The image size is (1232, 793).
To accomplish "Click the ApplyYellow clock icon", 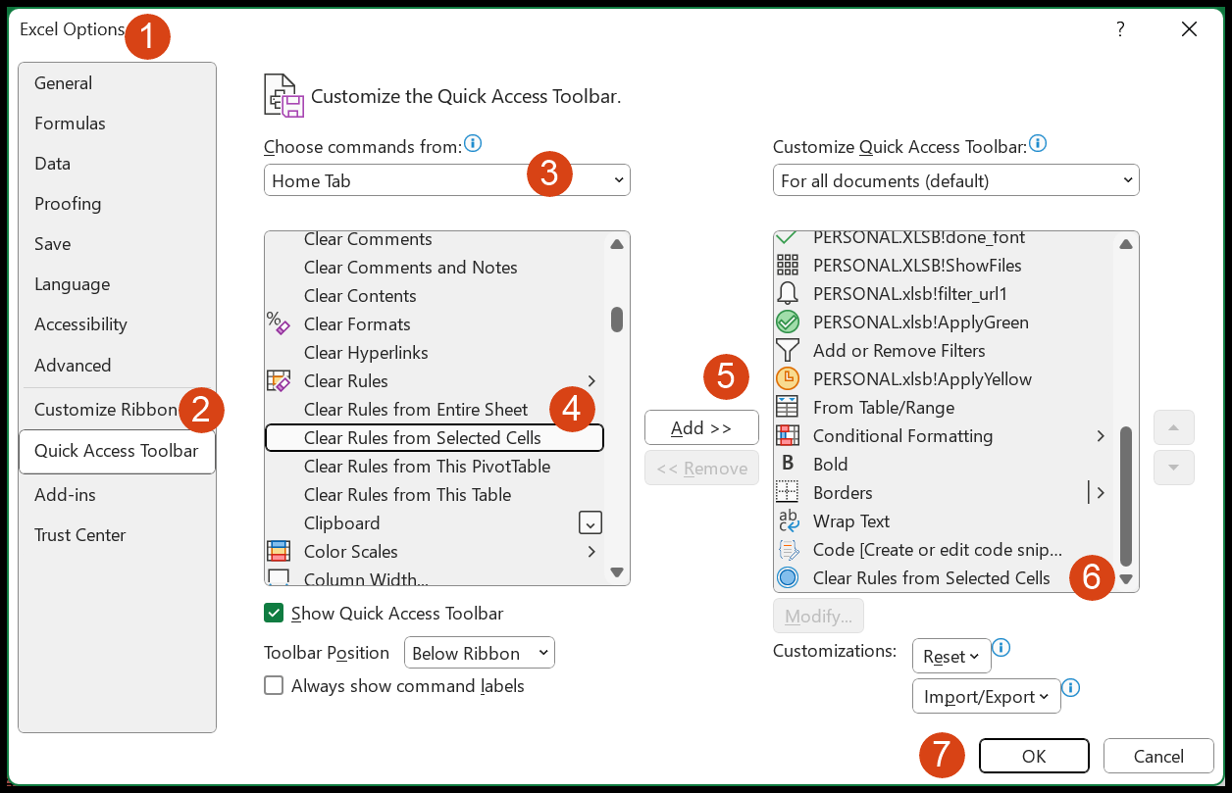I will [788, 378].
